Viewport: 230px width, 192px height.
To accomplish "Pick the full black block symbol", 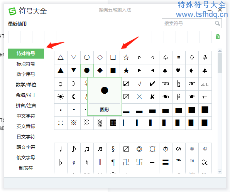I will (205, 110).
